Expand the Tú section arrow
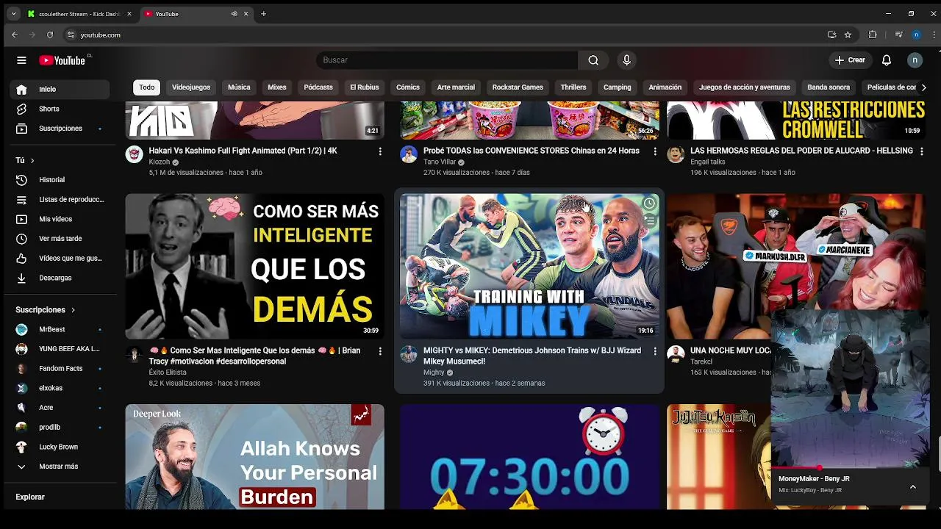Screen dimensions: 941x529 [x=32, y=160]
